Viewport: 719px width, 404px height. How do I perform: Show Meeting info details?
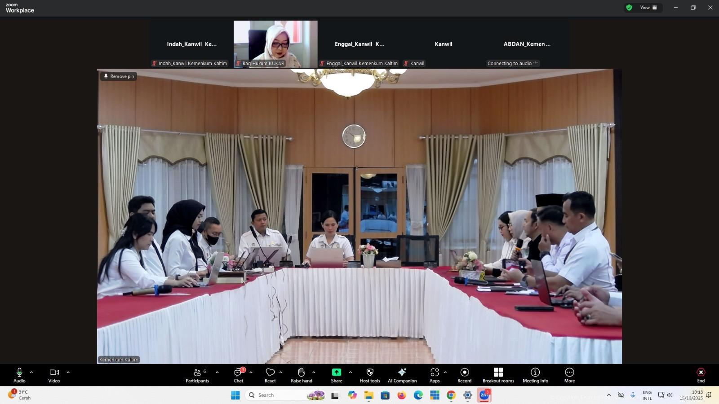(x=535, y=375)
